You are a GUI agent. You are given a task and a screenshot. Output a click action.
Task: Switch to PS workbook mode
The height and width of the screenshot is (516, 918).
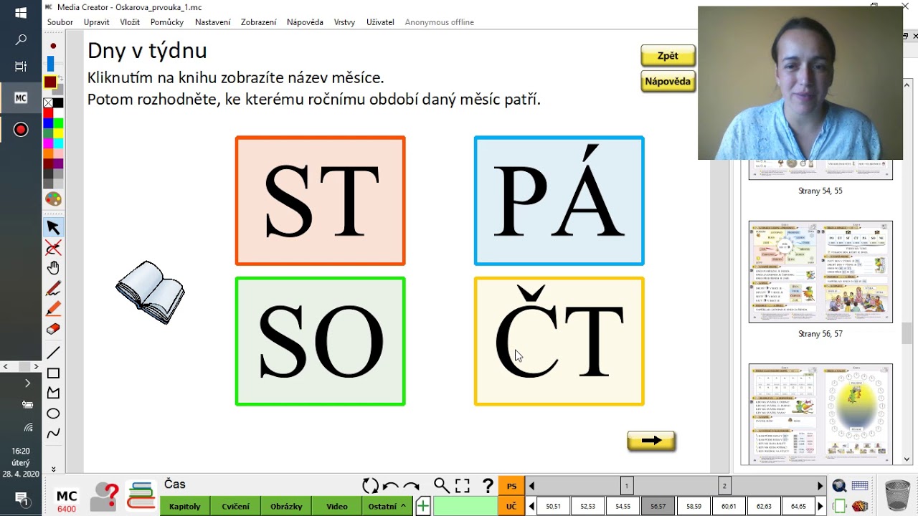coord(511,486)
